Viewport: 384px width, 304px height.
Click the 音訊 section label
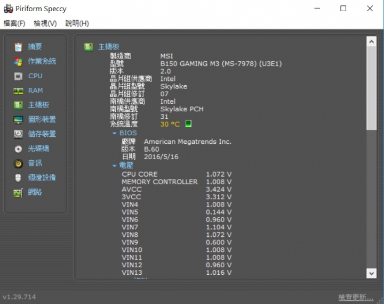tap(35, 163)
